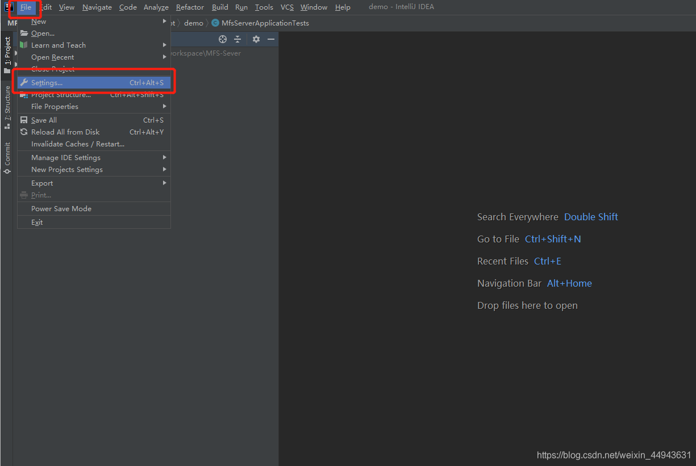Image resolution: width=696 pixels, height=466 pixels.
Task: Select Project Structure... menu entry
Action: (94, 95)
